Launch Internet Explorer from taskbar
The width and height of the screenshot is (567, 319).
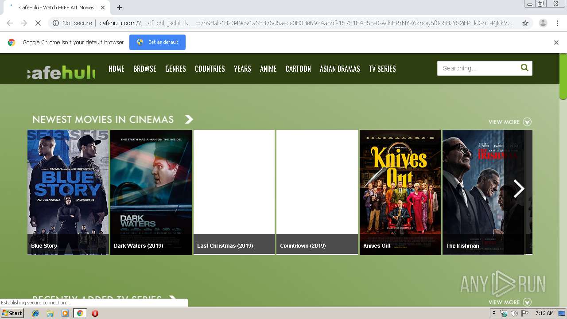point(35,313)
